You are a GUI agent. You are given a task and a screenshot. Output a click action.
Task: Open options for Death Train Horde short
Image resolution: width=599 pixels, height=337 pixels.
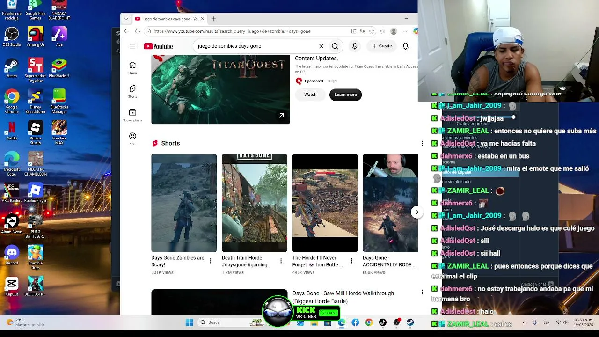pos(281,261)
